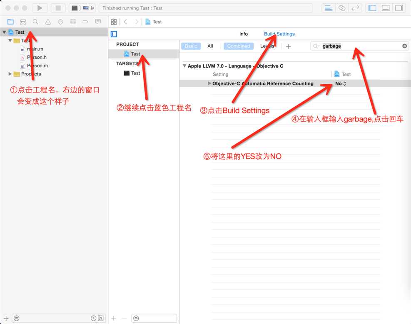Show Combined settings view
This screenshot has height=324, width=411.
[x=239, y=46]
